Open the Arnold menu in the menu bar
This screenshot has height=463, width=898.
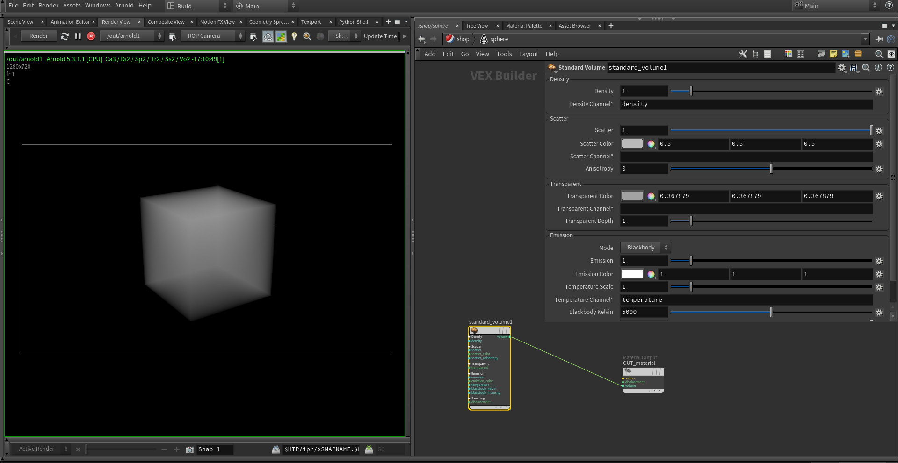[124, 6]
